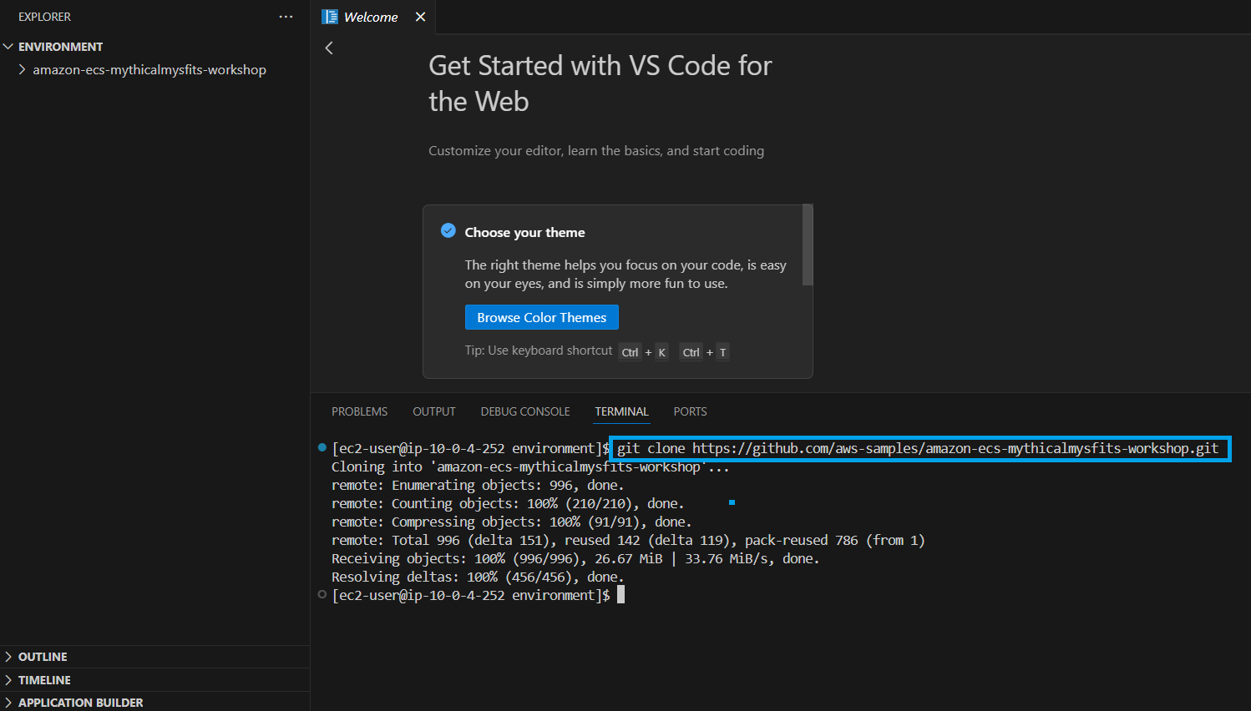
Task: Open the PORTS panel tab
Action: point(690,411)
